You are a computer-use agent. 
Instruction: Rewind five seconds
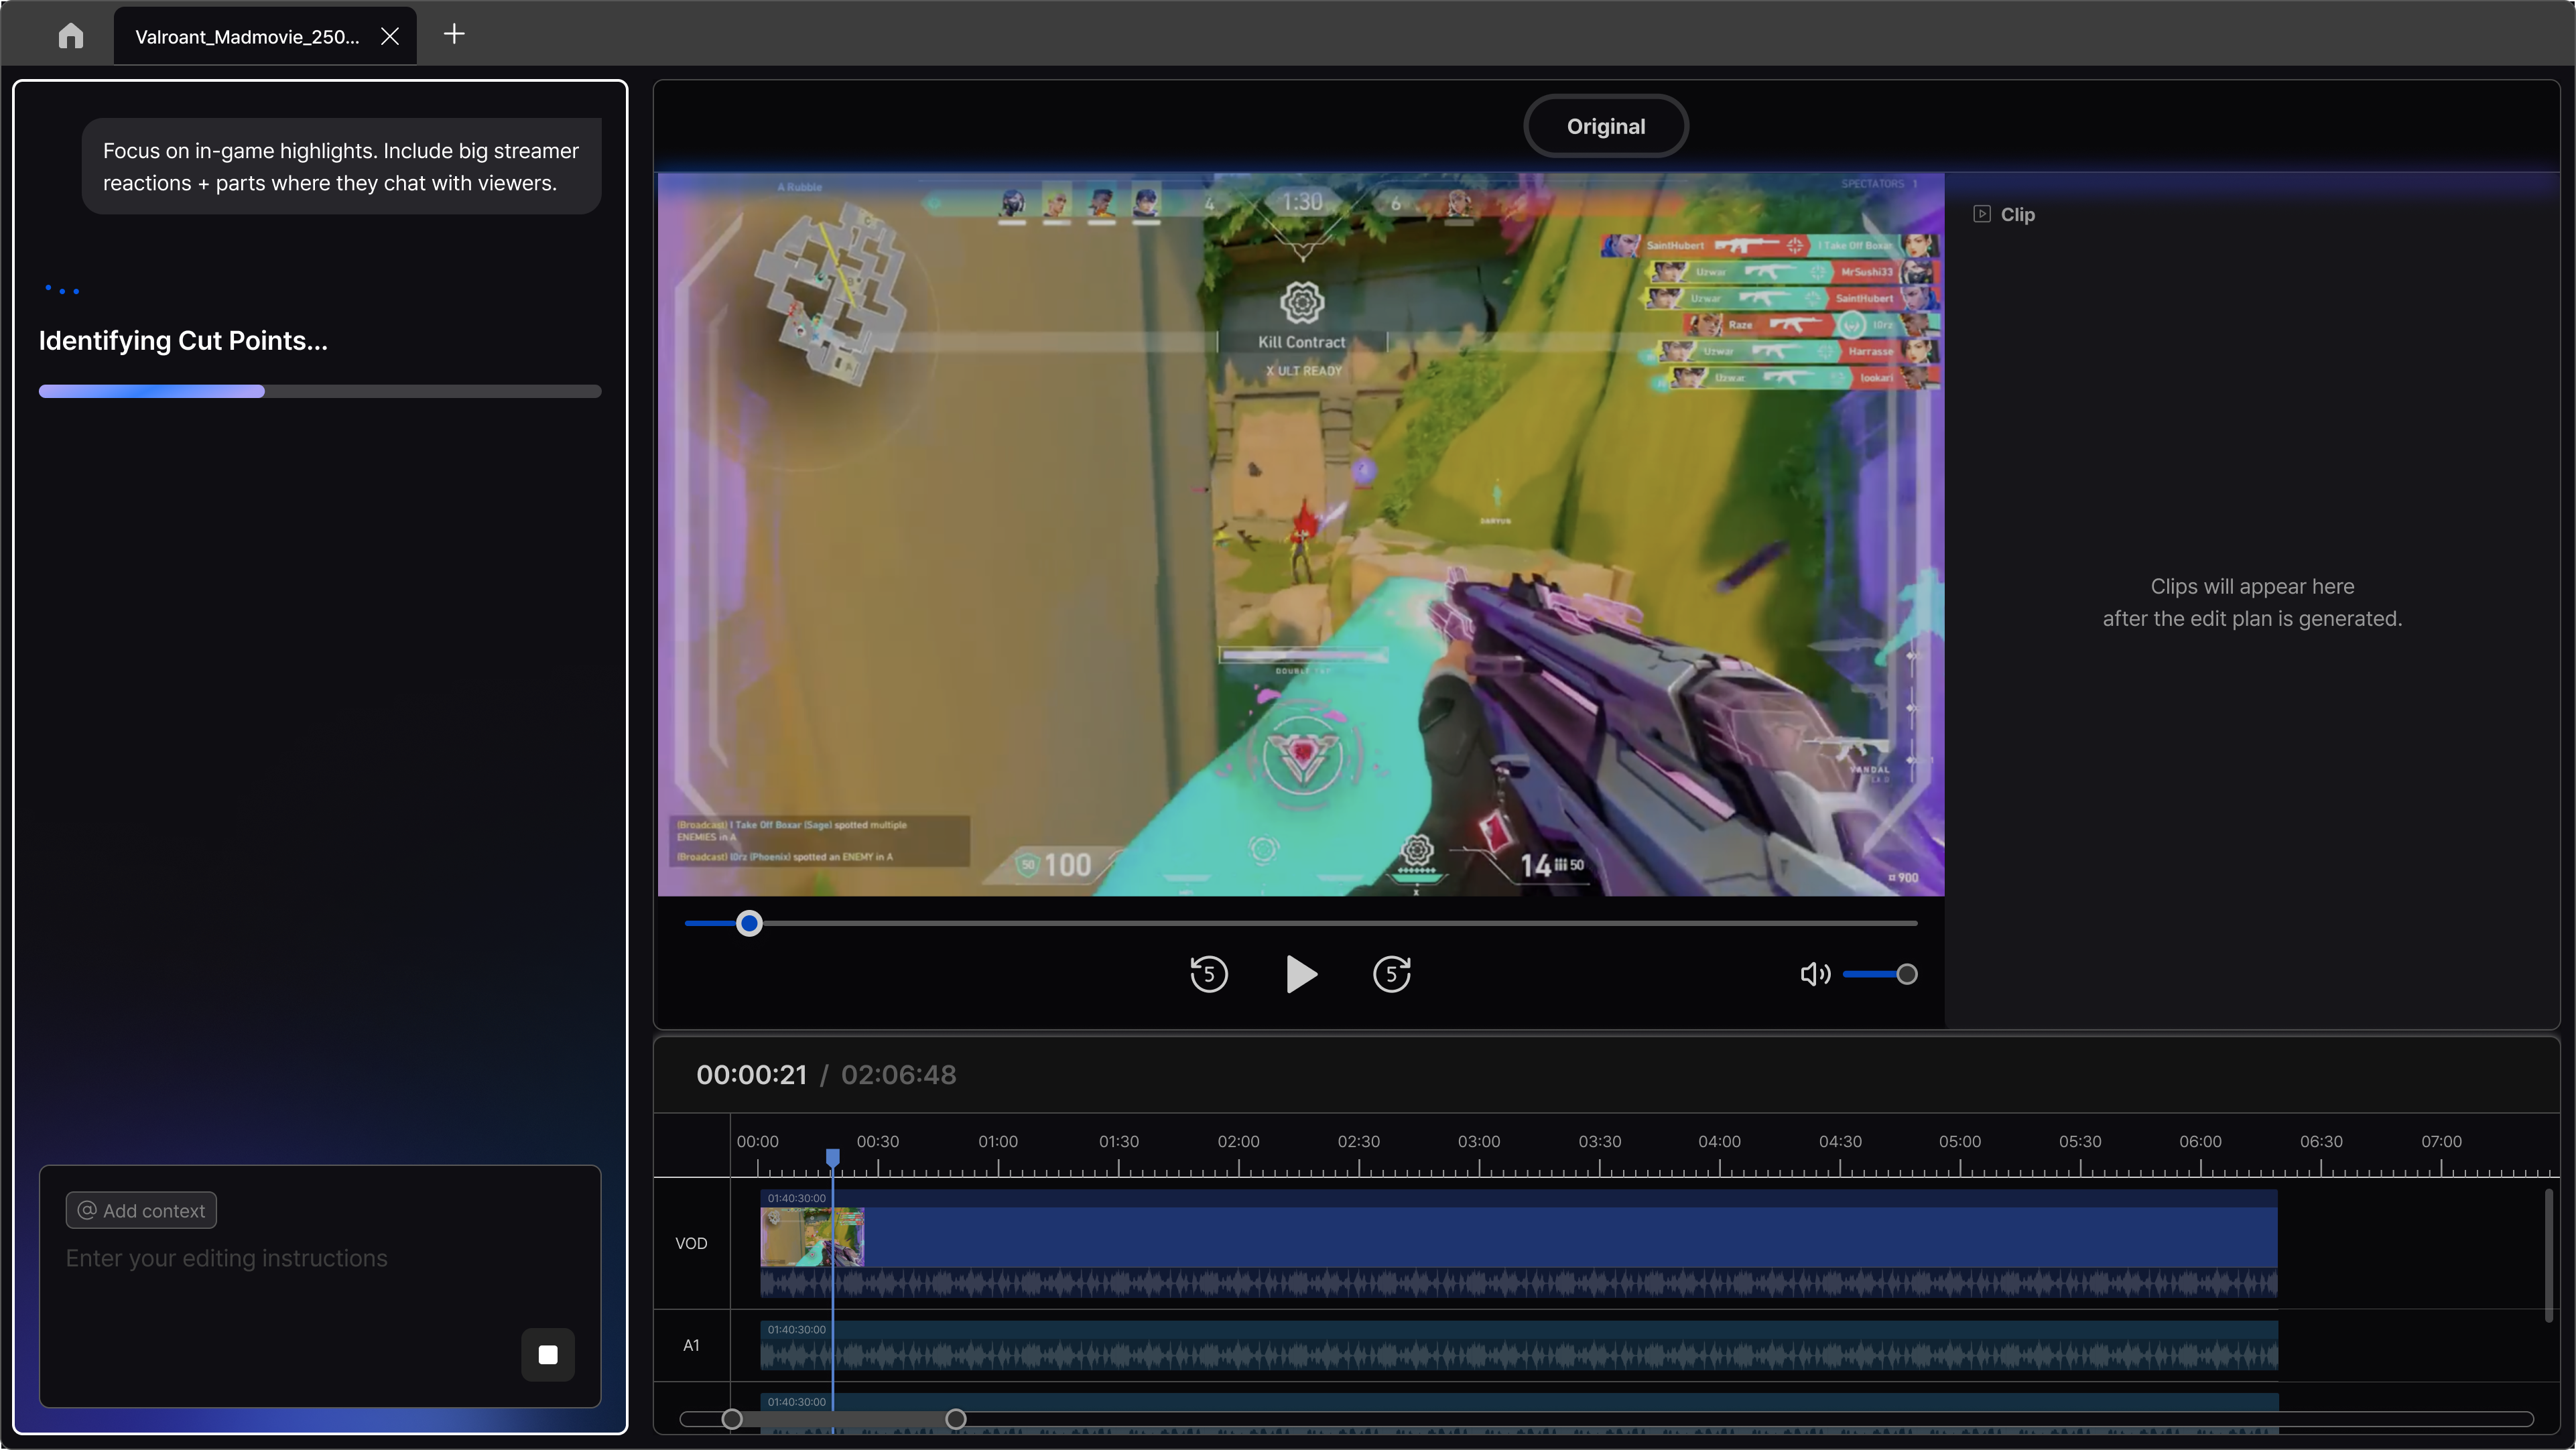(1208, 974)
